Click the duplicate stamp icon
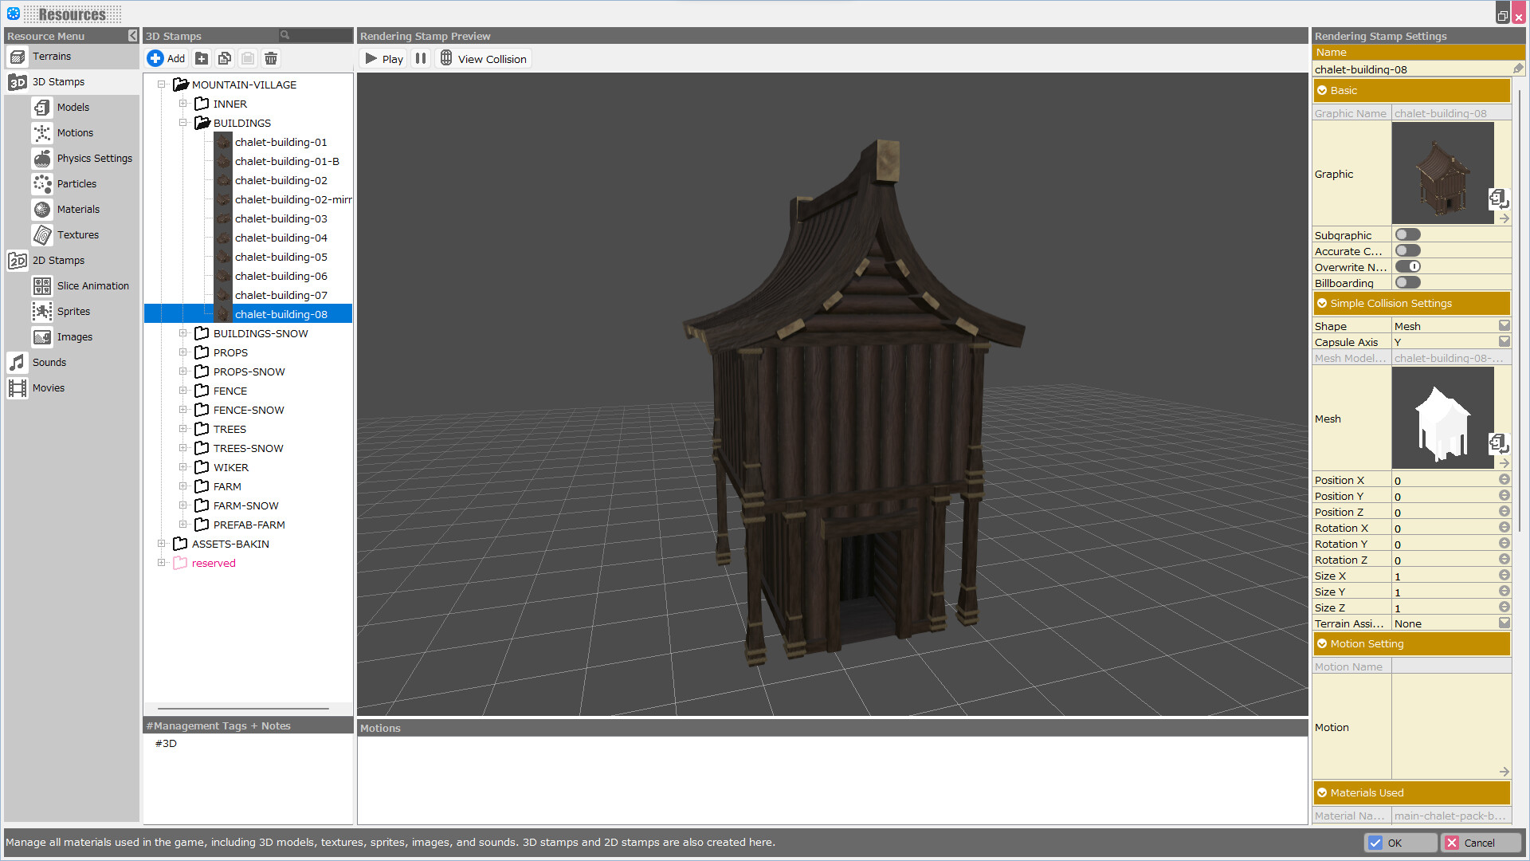This screenshot has width=1530, height=861. point(224,57)
